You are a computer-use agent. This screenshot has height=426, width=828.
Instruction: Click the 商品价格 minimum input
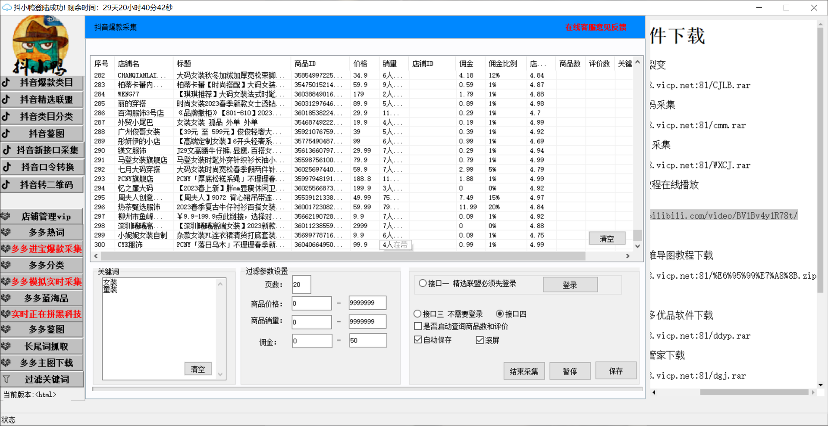[x=311, y=303]
